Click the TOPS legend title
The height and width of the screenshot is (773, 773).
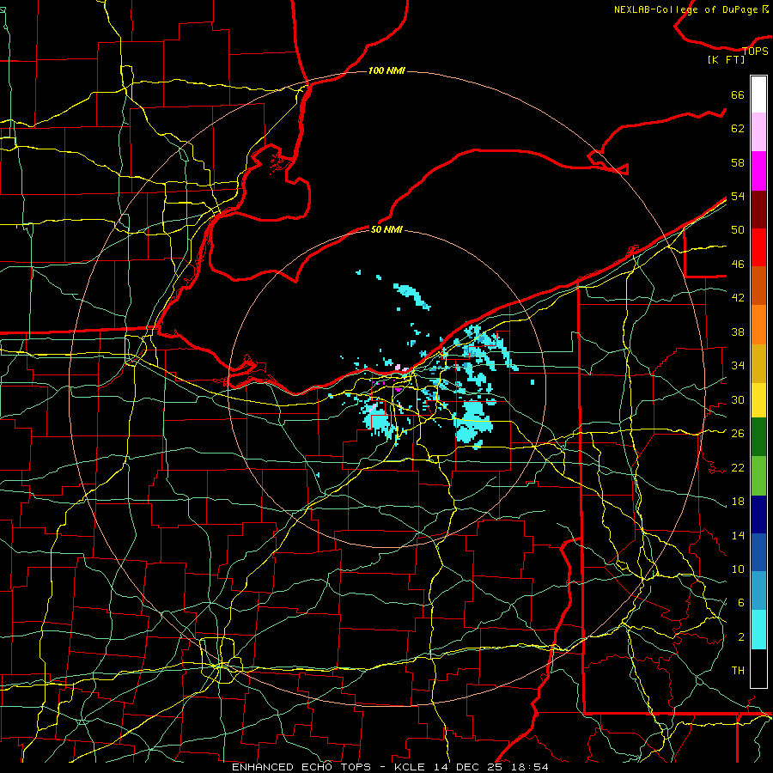(x=755, y=51)
